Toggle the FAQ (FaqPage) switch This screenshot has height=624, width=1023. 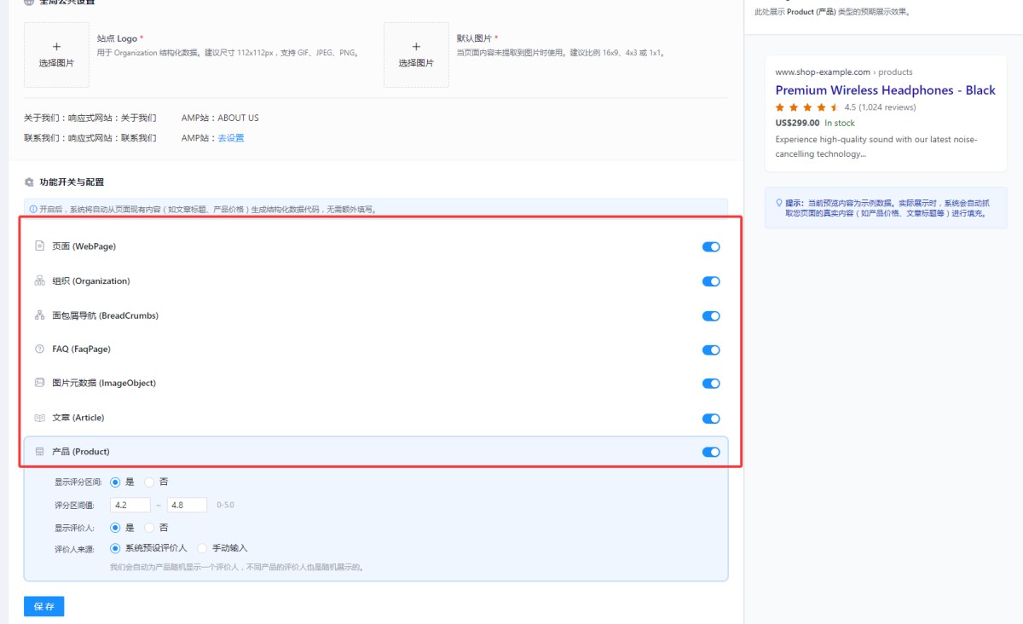710,350
